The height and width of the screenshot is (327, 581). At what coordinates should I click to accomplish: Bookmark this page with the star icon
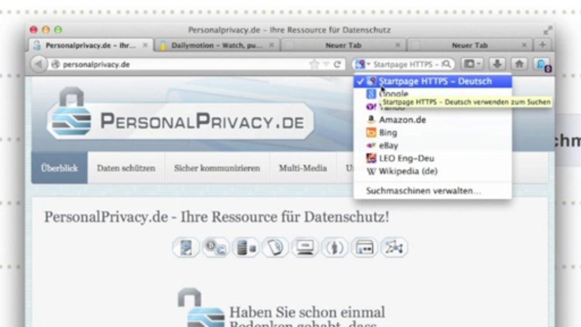click(314, 64)
